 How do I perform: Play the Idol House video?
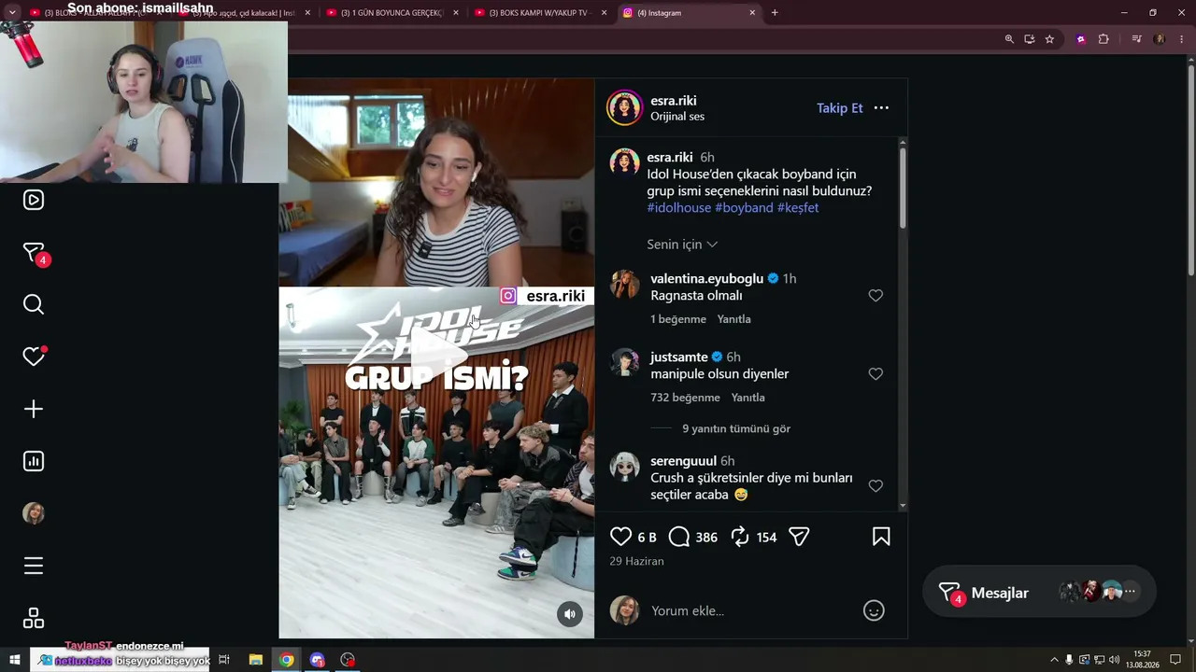pos(437,353)
